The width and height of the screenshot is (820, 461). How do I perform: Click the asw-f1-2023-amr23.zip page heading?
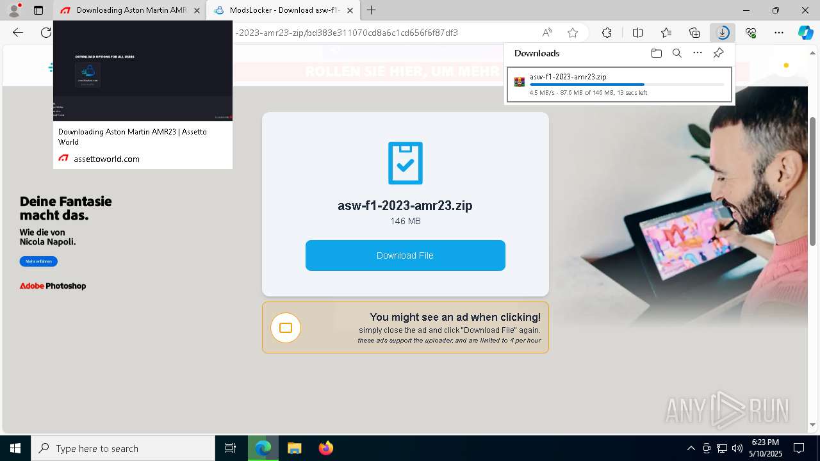coord(405,206)
